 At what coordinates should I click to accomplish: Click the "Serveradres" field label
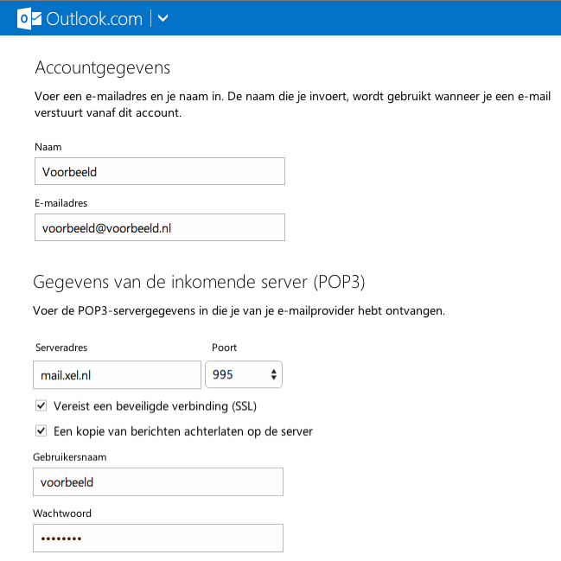click(x=61, y=347)
